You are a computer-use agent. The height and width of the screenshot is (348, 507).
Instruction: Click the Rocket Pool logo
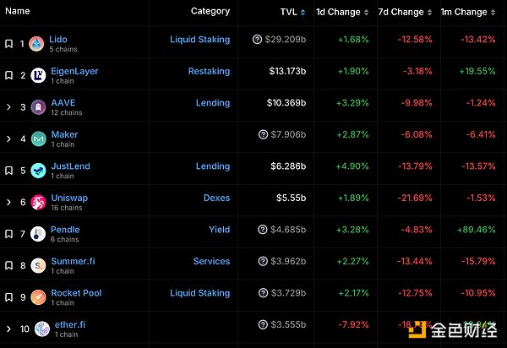coord(38,297)
